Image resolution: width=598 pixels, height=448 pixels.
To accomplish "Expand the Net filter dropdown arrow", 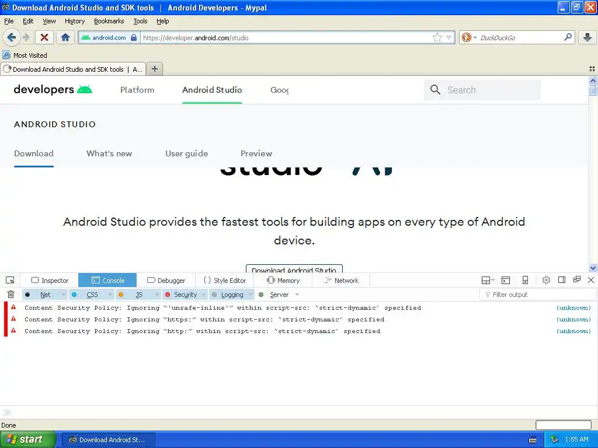I will [63, 295].
